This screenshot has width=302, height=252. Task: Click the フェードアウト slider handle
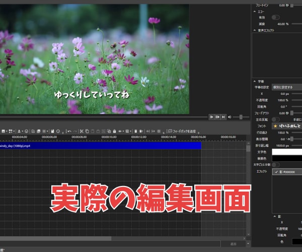[292, 113]
